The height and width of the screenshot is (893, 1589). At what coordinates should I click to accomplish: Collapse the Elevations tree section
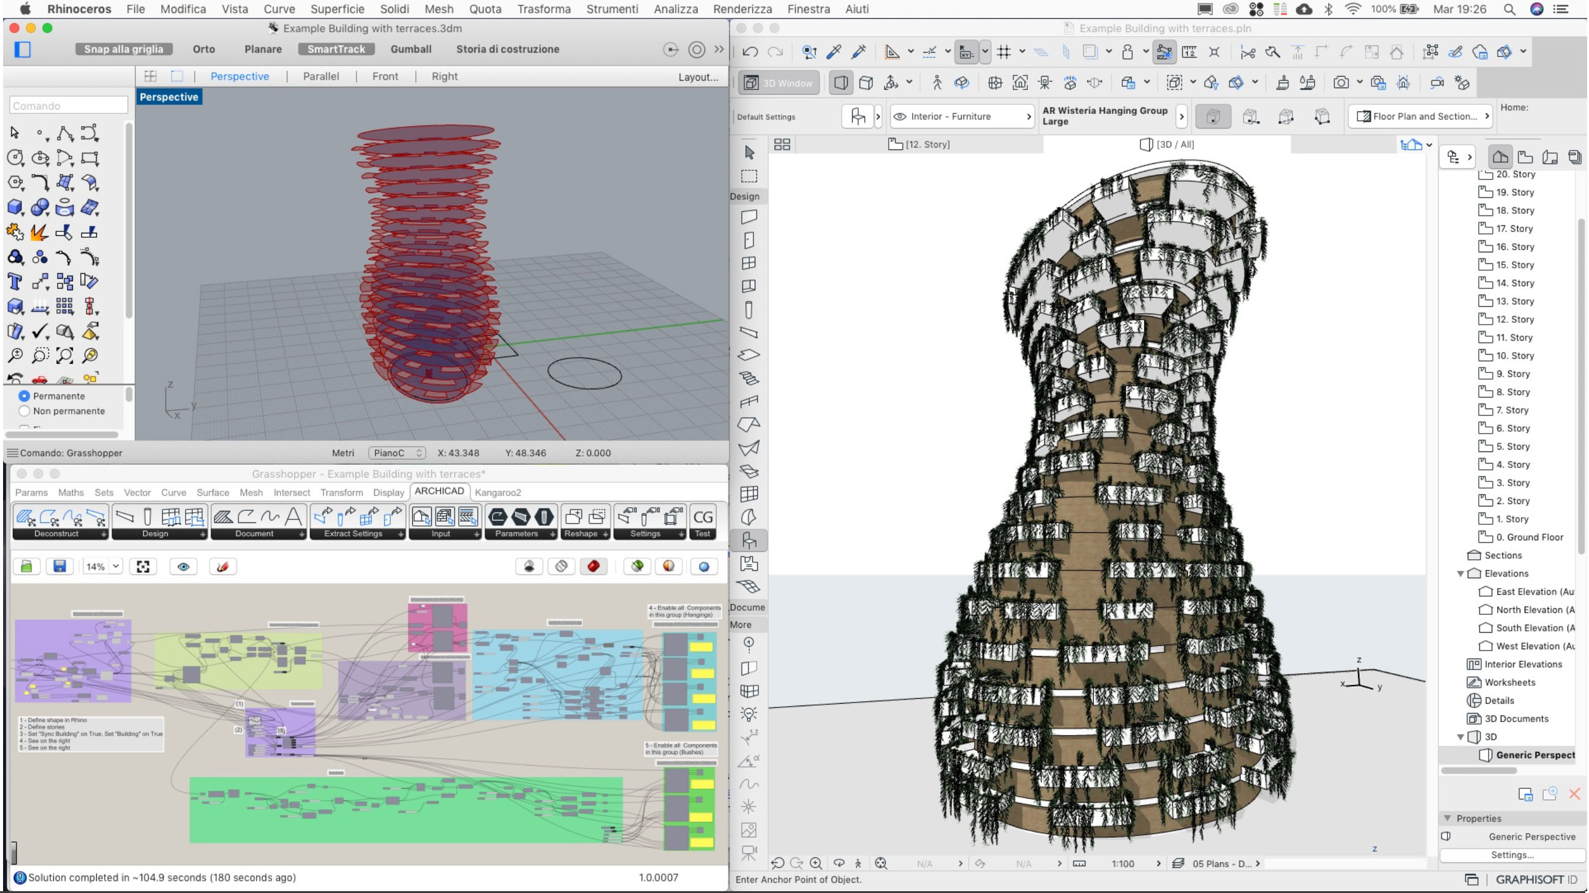coord(1461,573)
